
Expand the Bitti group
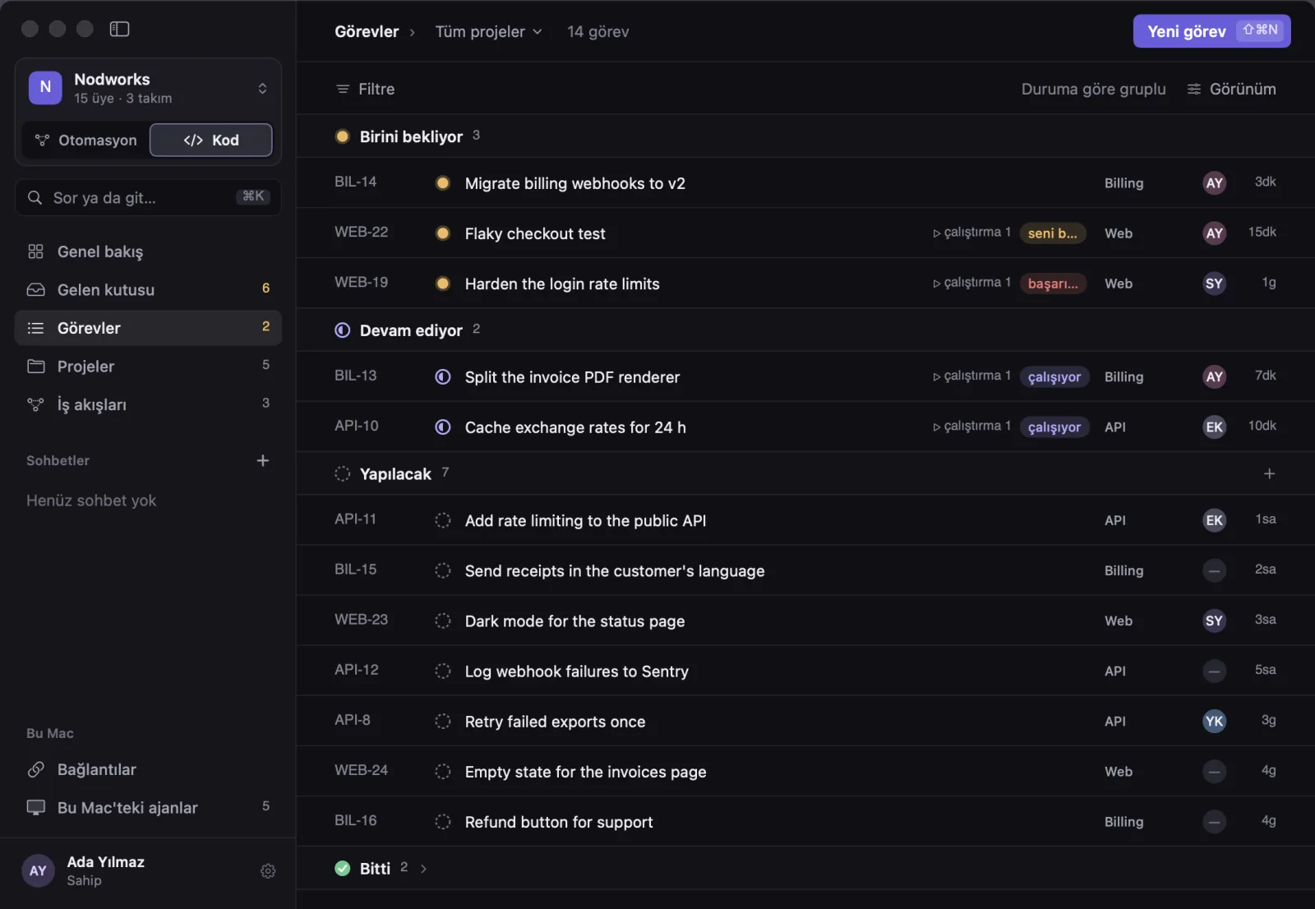point(423,868)
